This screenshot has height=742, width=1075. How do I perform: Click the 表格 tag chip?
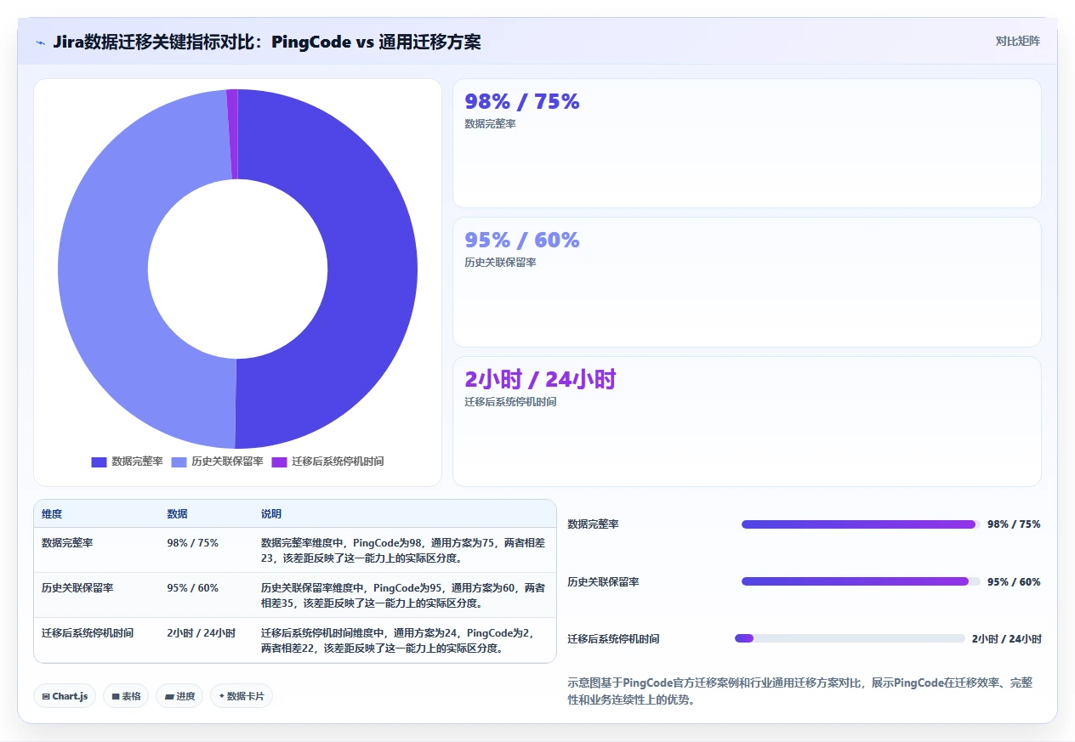[126, 696]
